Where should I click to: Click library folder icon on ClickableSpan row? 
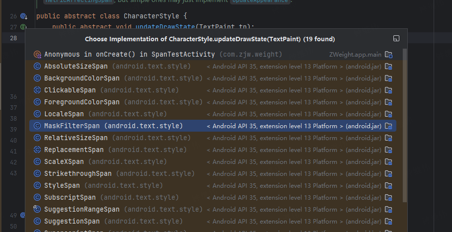(x=388, y=90)
